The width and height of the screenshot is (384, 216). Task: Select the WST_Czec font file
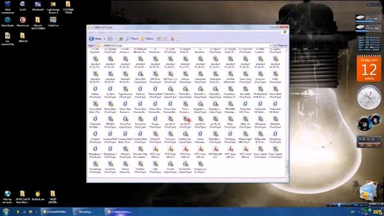tap(155, 152)
